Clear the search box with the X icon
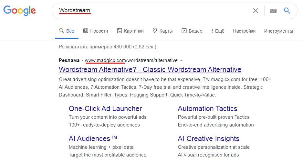Screen dimensions: 303x162 [256, 11]
